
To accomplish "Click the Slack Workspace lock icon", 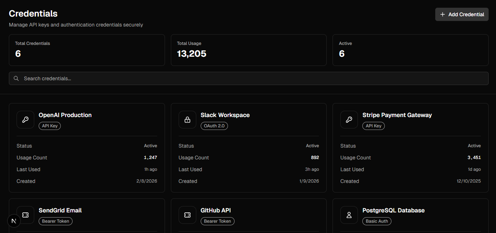I will tap(187, 120).
